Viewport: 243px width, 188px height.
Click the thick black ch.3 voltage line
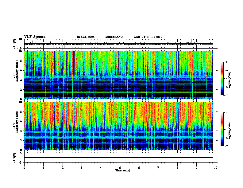[x=118, y=157]
